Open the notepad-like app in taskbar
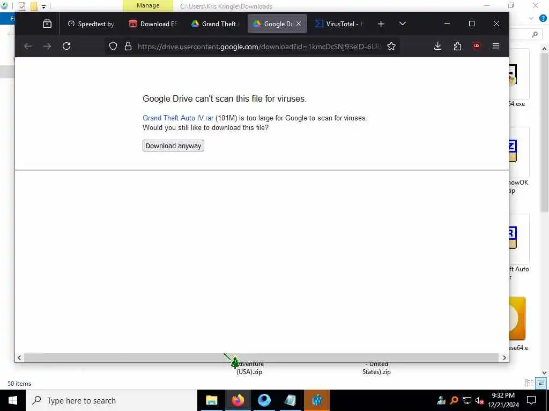Image resolution: width=549 pixels, height=411 pixels. click(x=290, y=400)
